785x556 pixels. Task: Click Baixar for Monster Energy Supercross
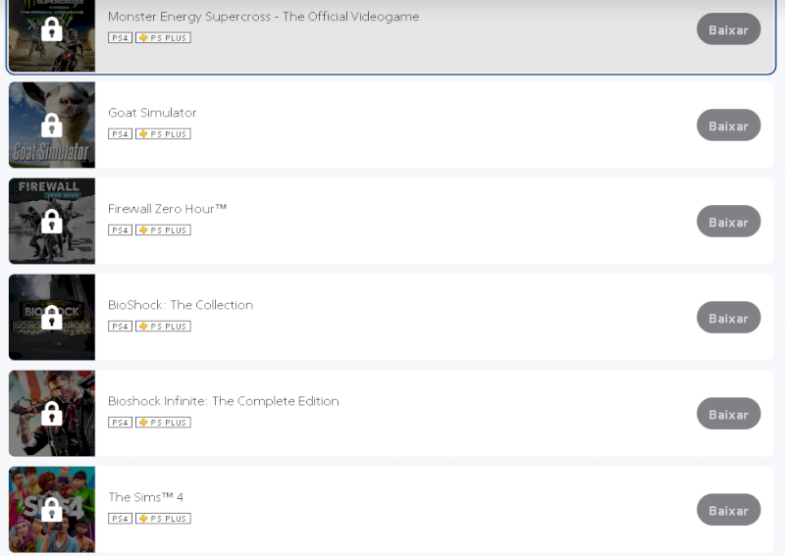coord(728,29)
